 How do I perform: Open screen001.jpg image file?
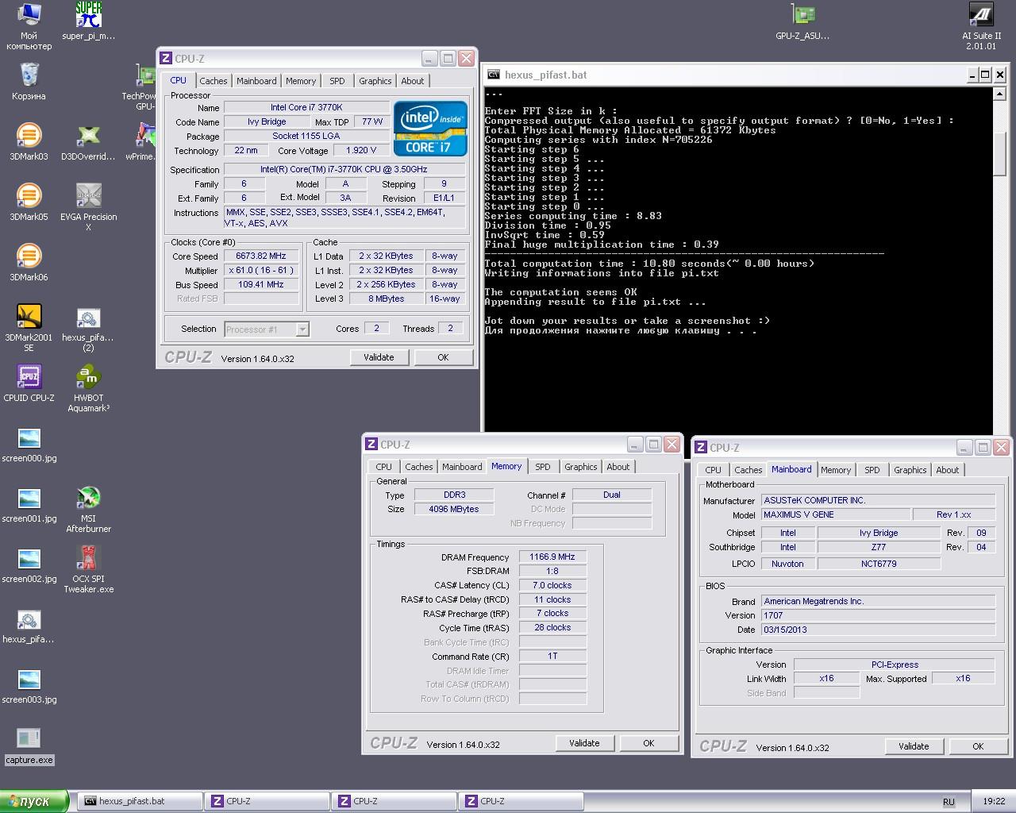click(x=29, y=503)
